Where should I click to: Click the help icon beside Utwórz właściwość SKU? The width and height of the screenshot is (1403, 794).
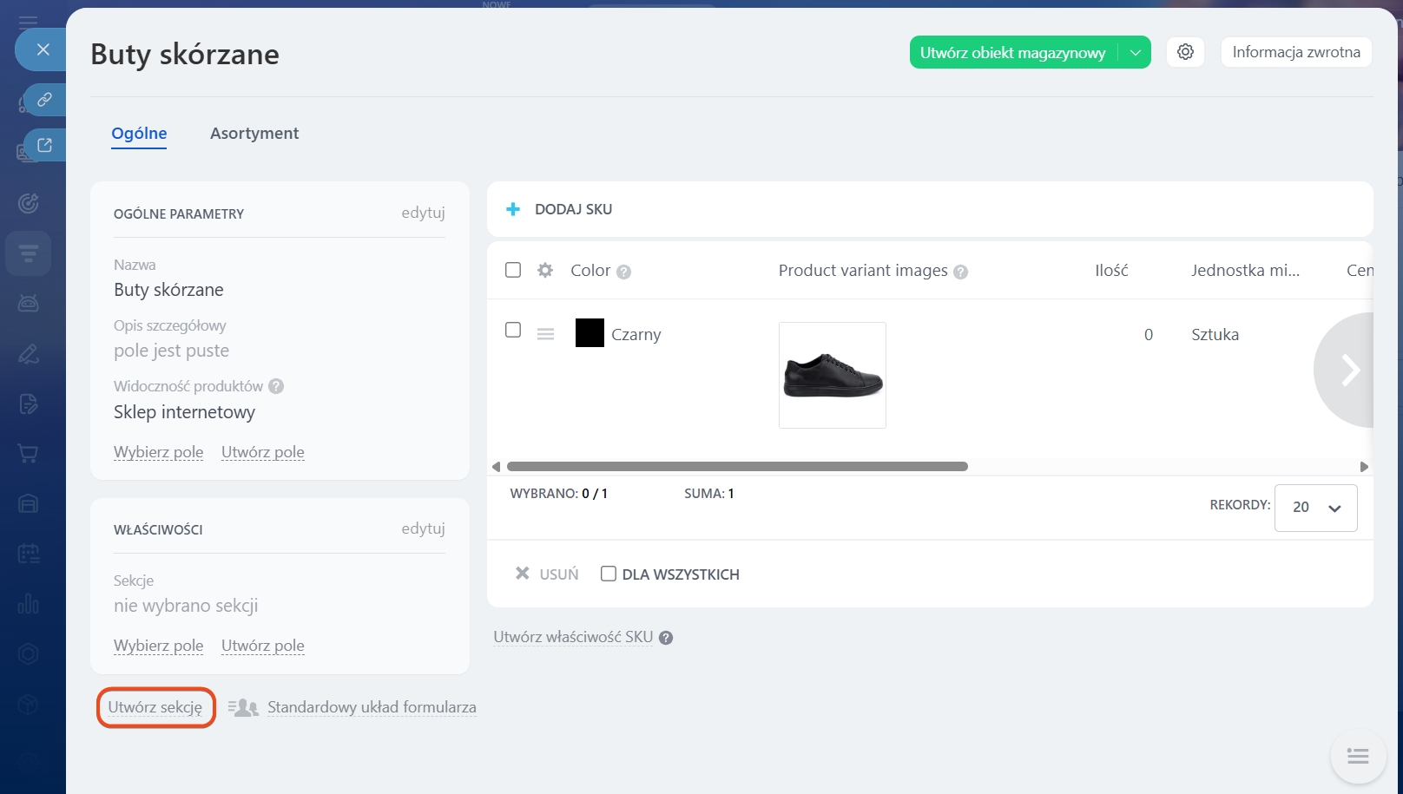pyautogui.click(x=666, y=638)
